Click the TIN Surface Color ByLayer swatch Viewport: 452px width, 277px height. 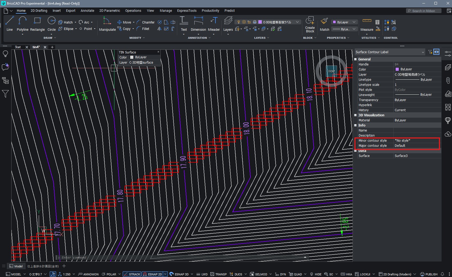pyautogui.click(x=132, y=57)
